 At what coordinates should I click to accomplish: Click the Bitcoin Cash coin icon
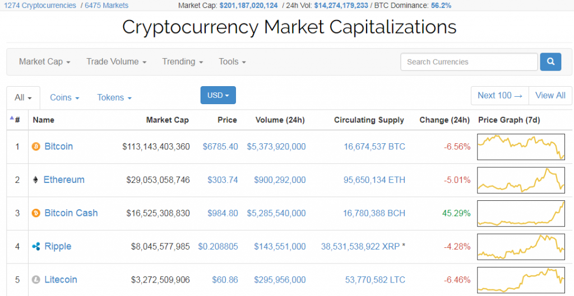[36, 213]
